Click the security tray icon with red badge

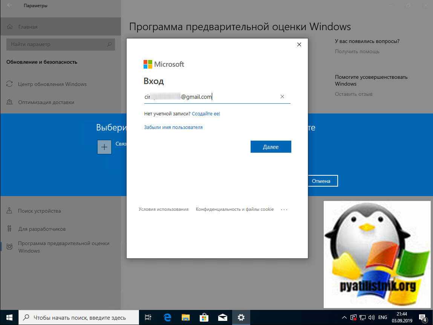click(353, 317)
